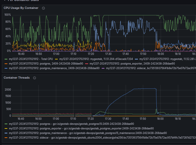196x145 pixels.
Task: Click 17:00 time label on CPU chart axis
Action: point(56,54)
